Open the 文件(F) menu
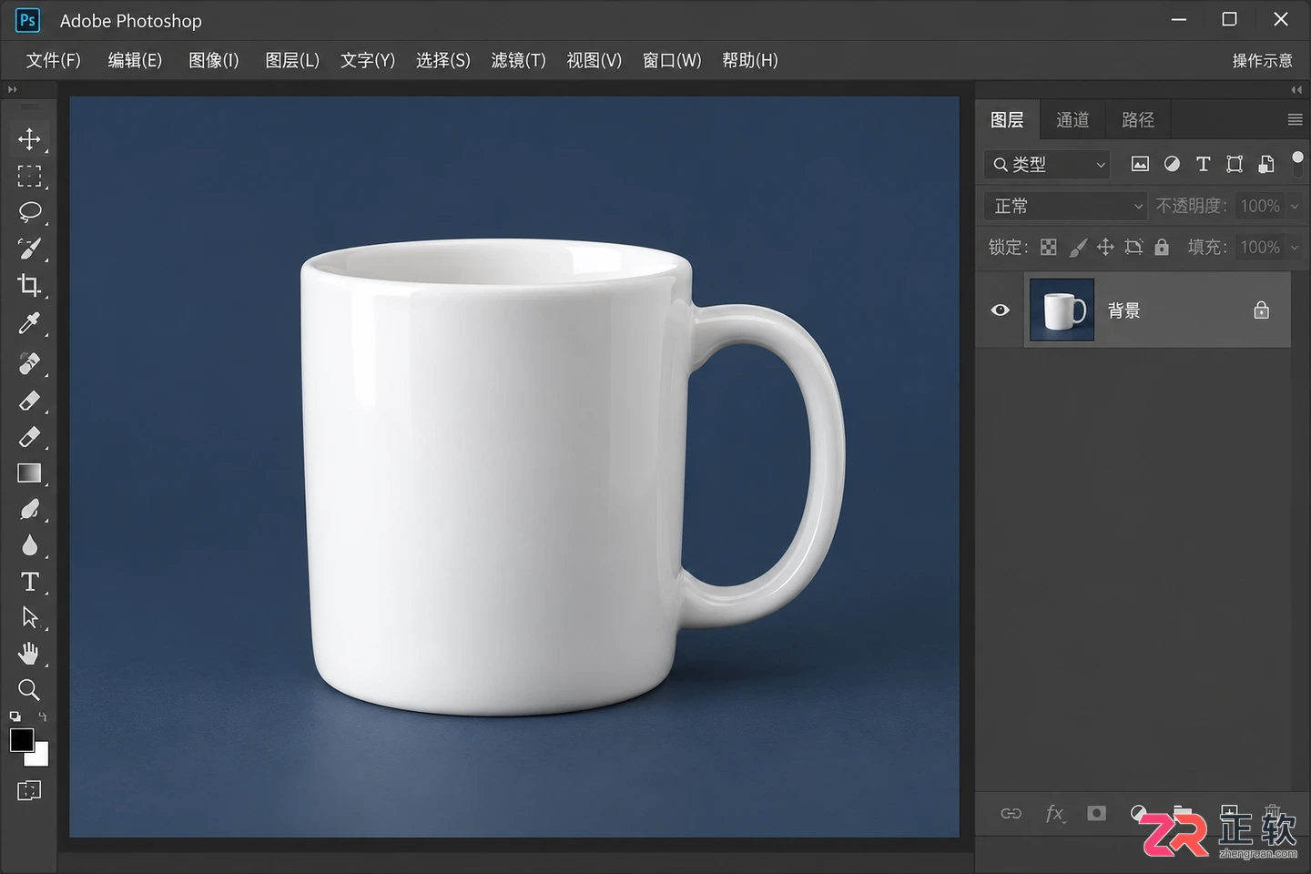Viewport: 1311px width, 874px height. (54, 60)
